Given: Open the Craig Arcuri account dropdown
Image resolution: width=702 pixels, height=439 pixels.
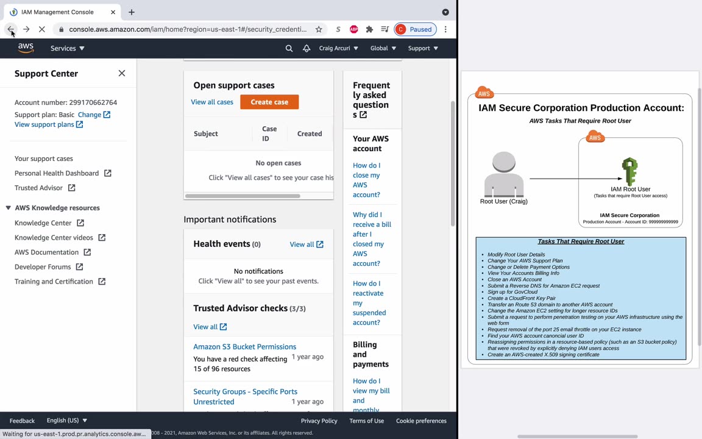Looking at the screenshot, I should (x=338, y=48).
